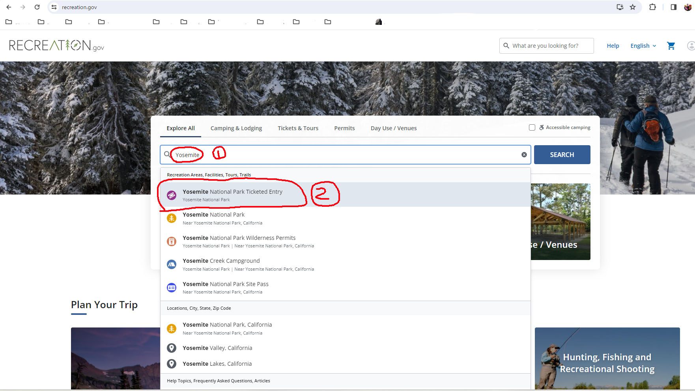Enable the Accessible camping checkbox
Viewport: 695px width, 391px height.
pyautogui.click(x=532, y=127)
